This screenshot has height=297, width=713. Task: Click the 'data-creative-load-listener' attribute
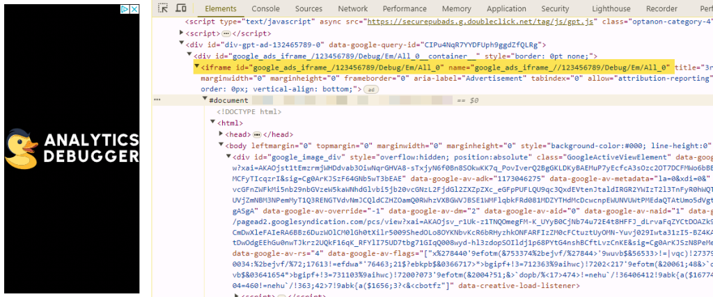[519, 286]
